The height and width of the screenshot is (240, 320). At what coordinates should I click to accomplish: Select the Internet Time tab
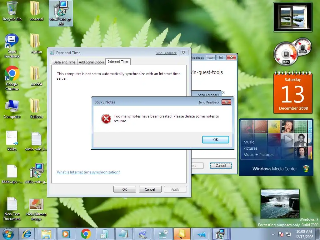118,62
